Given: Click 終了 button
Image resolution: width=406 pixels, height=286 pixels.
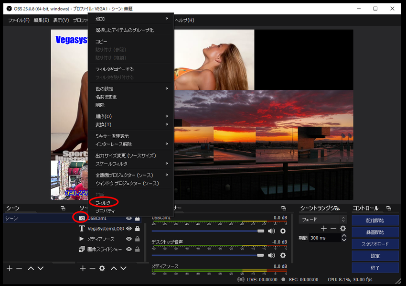Looking at the screenshot, I should tap(375, 268).
